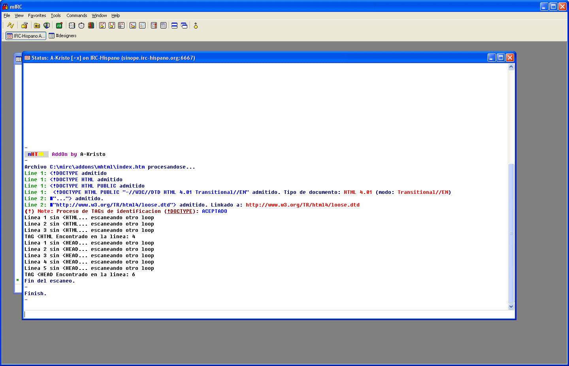The width and height of the screenshot is (569, 366).
Task: Open the Address Book icon
Action: [x=72, y=25]
